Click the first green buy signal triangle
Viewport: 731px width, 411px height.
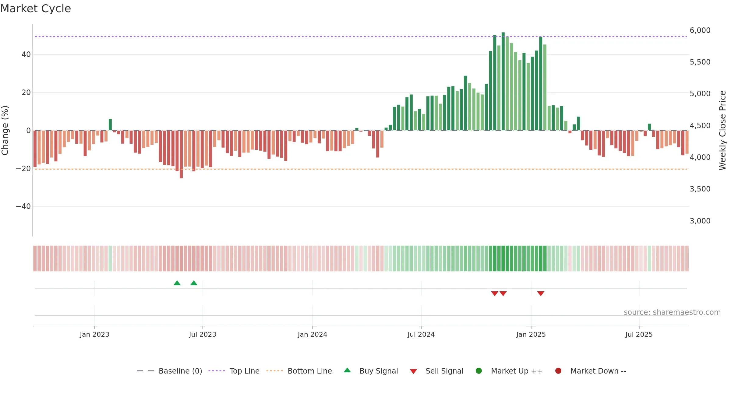tap(177, 283)
